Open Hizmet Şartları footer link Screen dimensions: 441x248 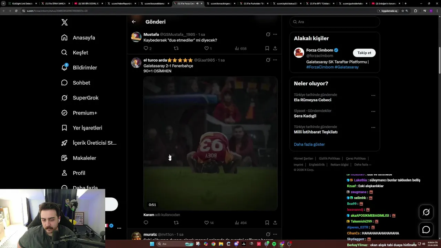coord(304,158)
